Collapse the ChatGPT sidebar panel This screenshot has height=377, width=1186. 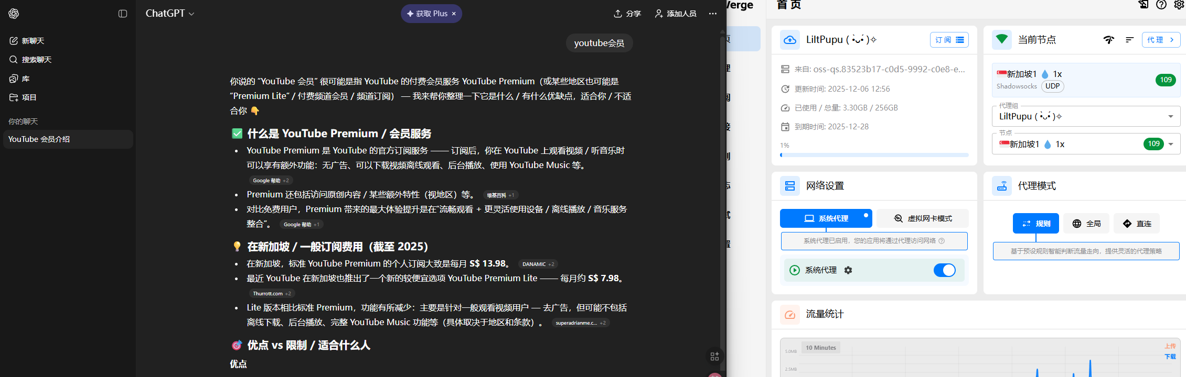123,14
